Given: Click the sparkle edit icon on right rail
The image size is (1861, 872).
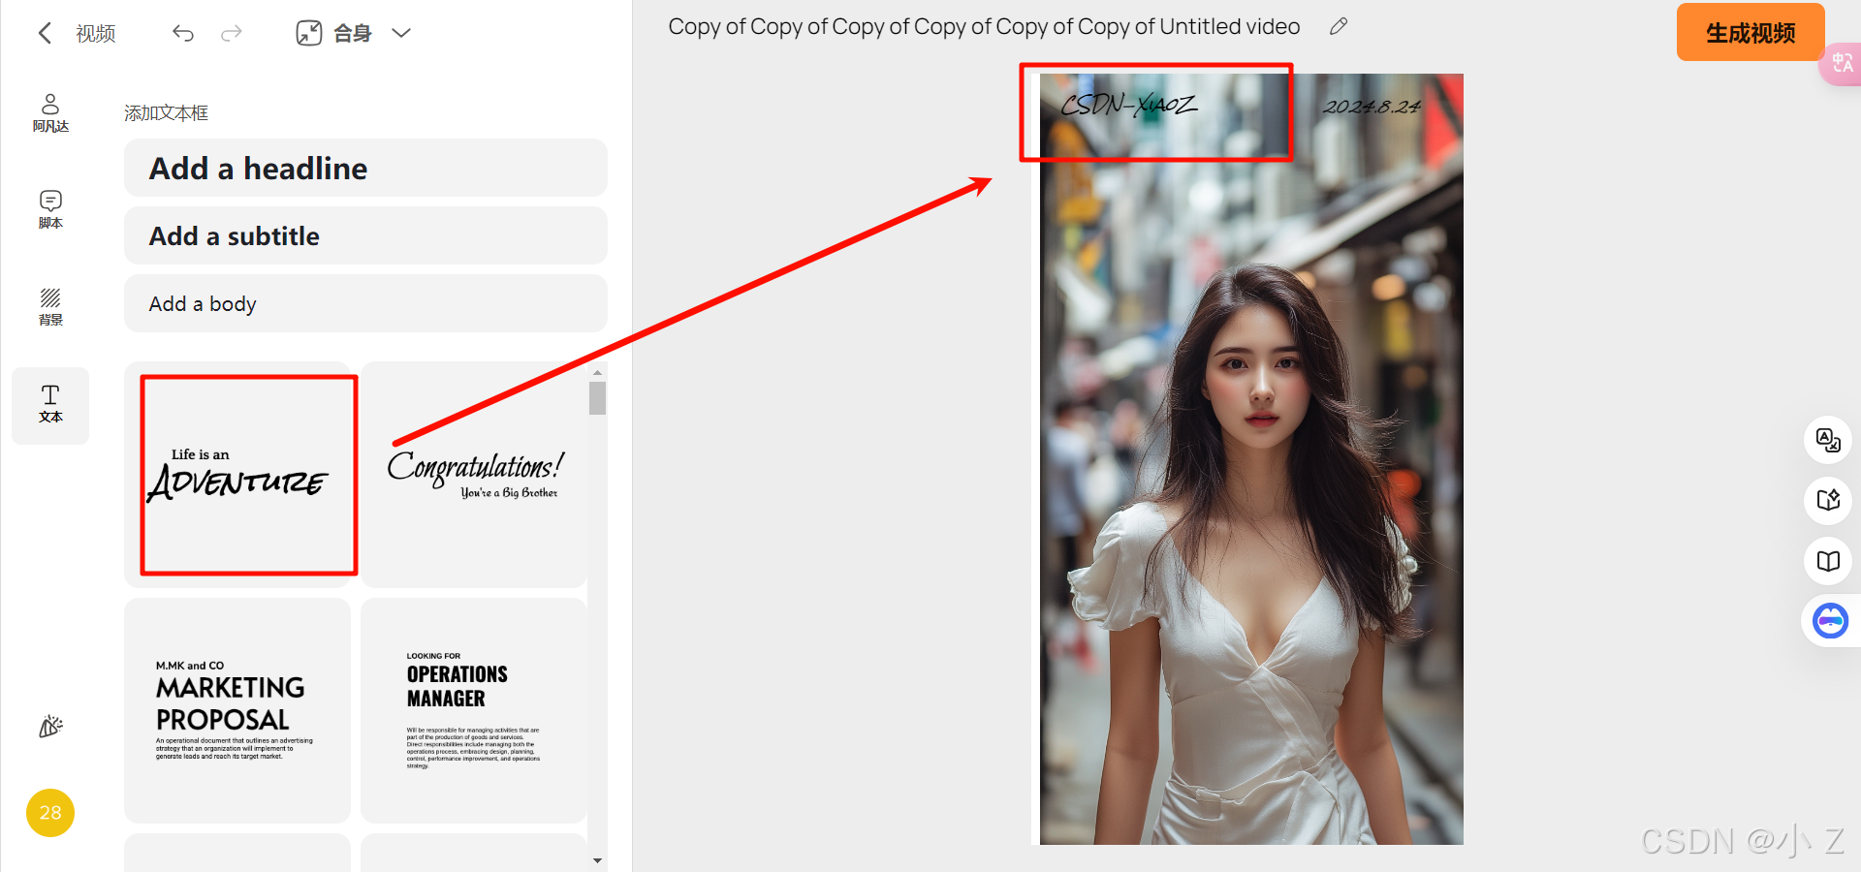Looking at the screenshot, I should point(1828,501).
